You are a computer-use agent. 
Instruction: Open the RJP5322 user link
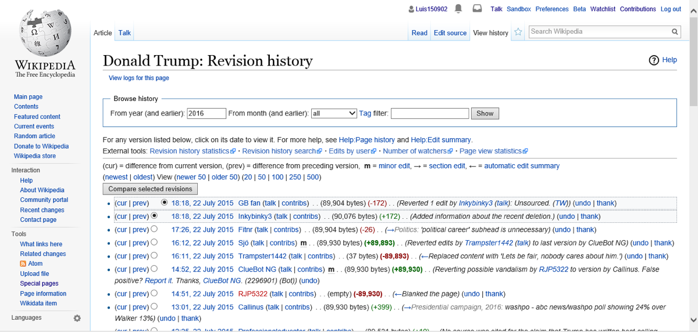[x=252, y=294]
